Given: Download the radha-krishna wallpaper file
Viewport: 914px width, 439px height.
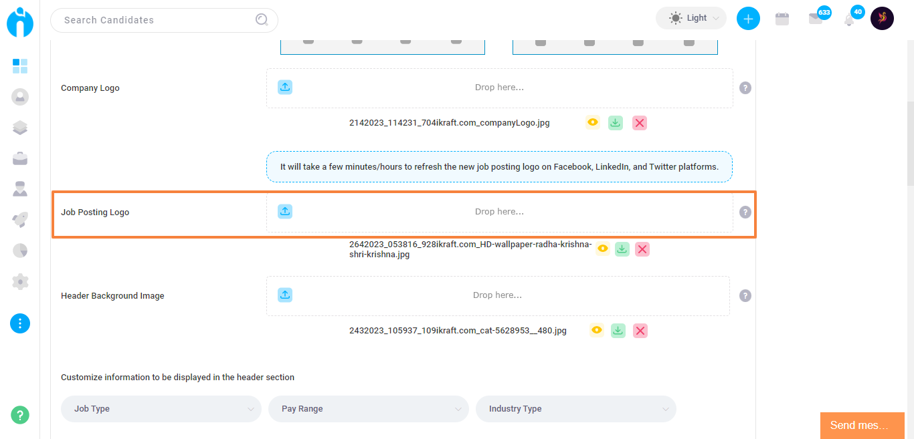Looking at the screenshot, I should 622,249.
